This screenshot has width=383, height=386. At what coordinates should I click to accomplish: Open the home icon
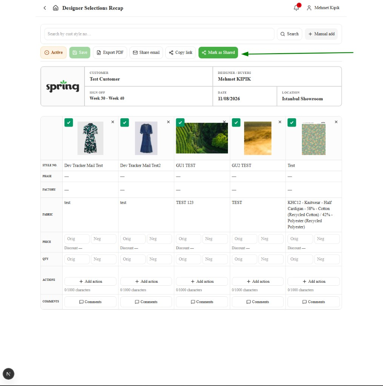[56, 8]
